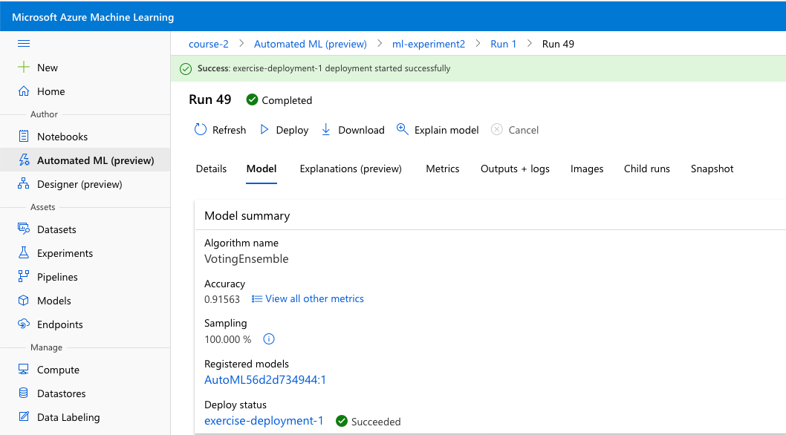Screen dimensions: 786x435
Task: Open the Snapshot tab
Action: 712,169
